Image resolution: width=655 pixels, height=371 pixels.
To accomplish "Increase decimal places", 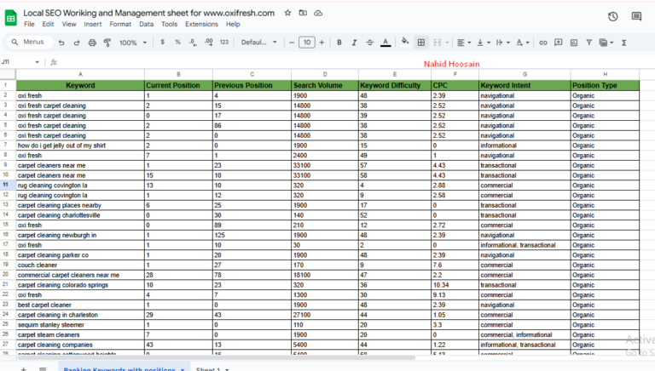I will pos(208,42).
